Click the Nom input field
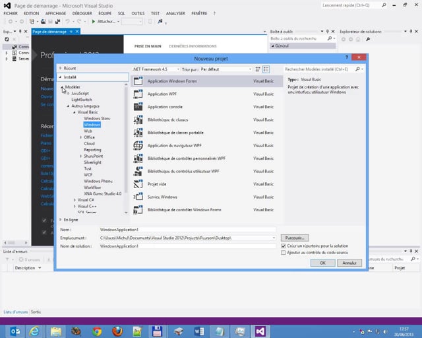The height and width of the screenshot is (338, 422). 187,230
